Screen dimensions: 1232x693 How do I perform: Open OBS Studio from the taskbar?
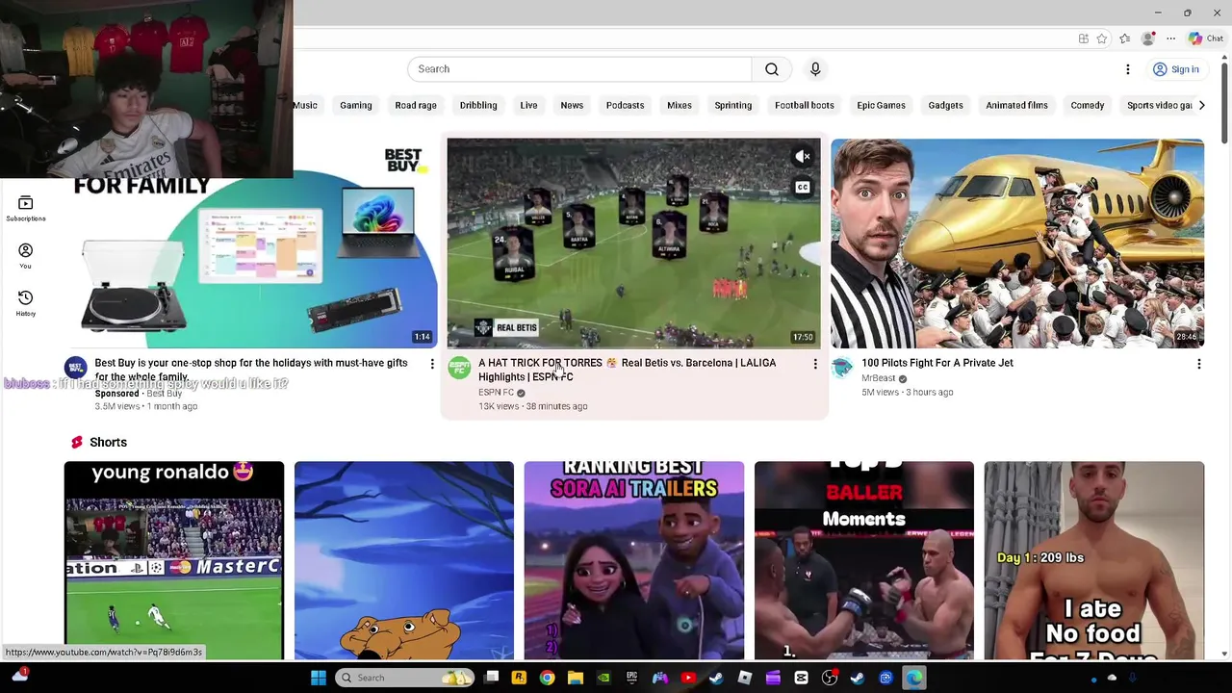click(829, 678)
